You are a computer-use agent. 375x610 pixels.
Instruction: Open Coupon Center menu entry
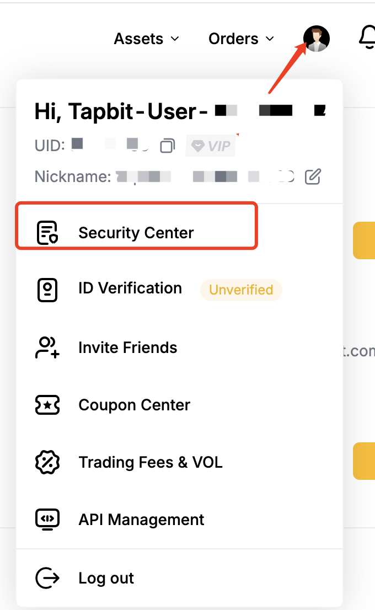coord(135,405)
